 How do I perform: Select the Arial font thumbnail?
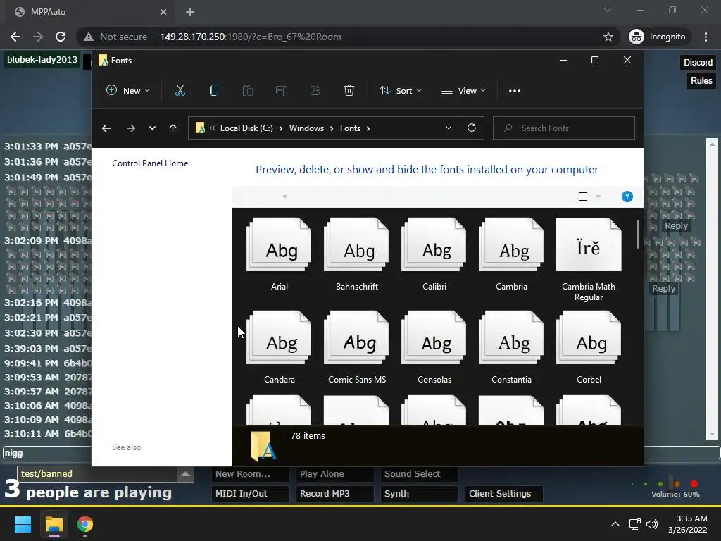coord(279,244)
